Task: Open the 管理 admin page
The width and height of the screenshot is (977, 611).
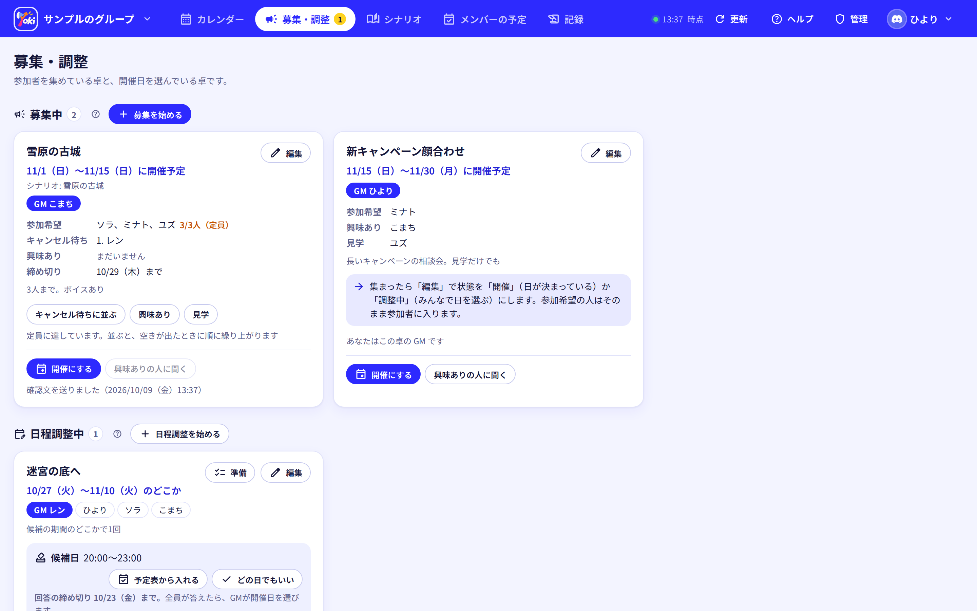Action: [x=851, y=19]
